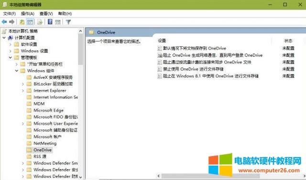Image resolution: width=306 pixels, height=180 pixels.
Task: Select policy 阻止 OneDrive 生成网络通信
Action: (213, 55)
